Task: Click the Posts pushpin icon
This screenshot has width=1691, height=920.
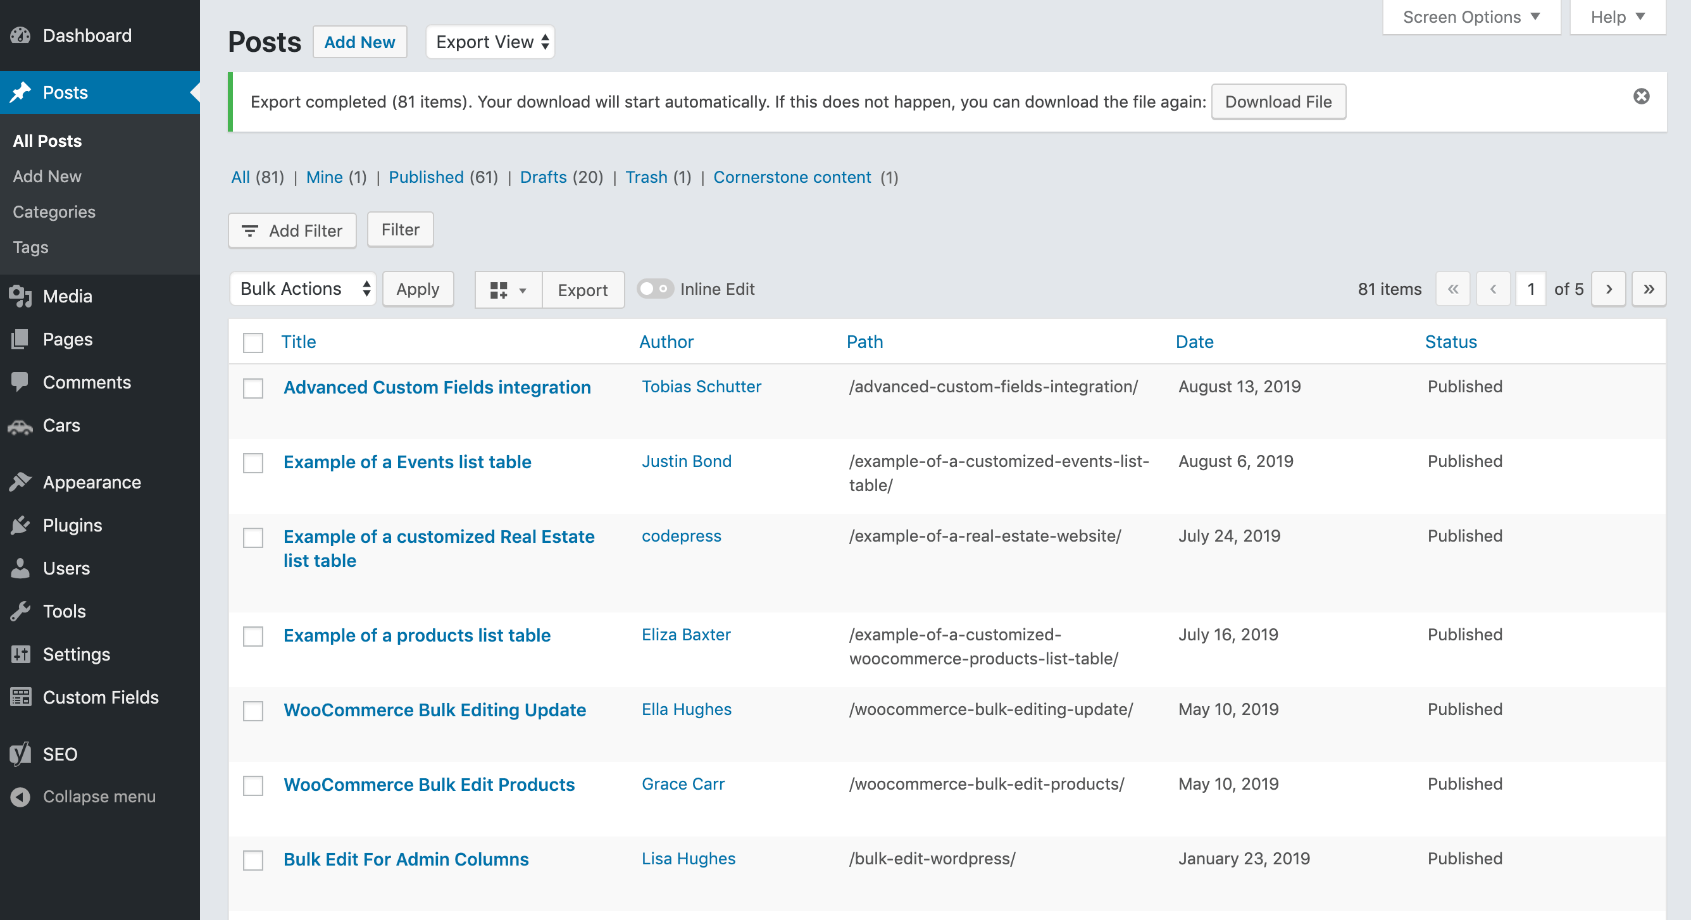Action: click(x=20, y=92)
